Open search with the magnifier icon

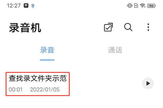(x=128, y=27)
